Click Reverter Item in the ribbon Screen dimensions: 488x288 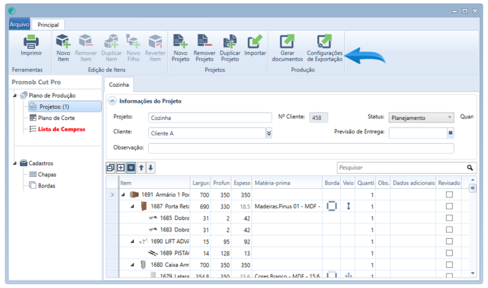(x=155, y=48)
